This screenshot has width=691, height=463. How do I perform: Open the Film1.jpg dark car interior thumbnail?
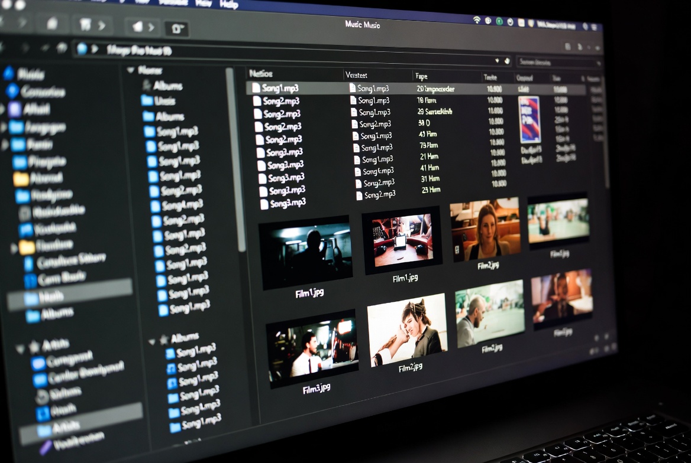click(x=305, y=252)
